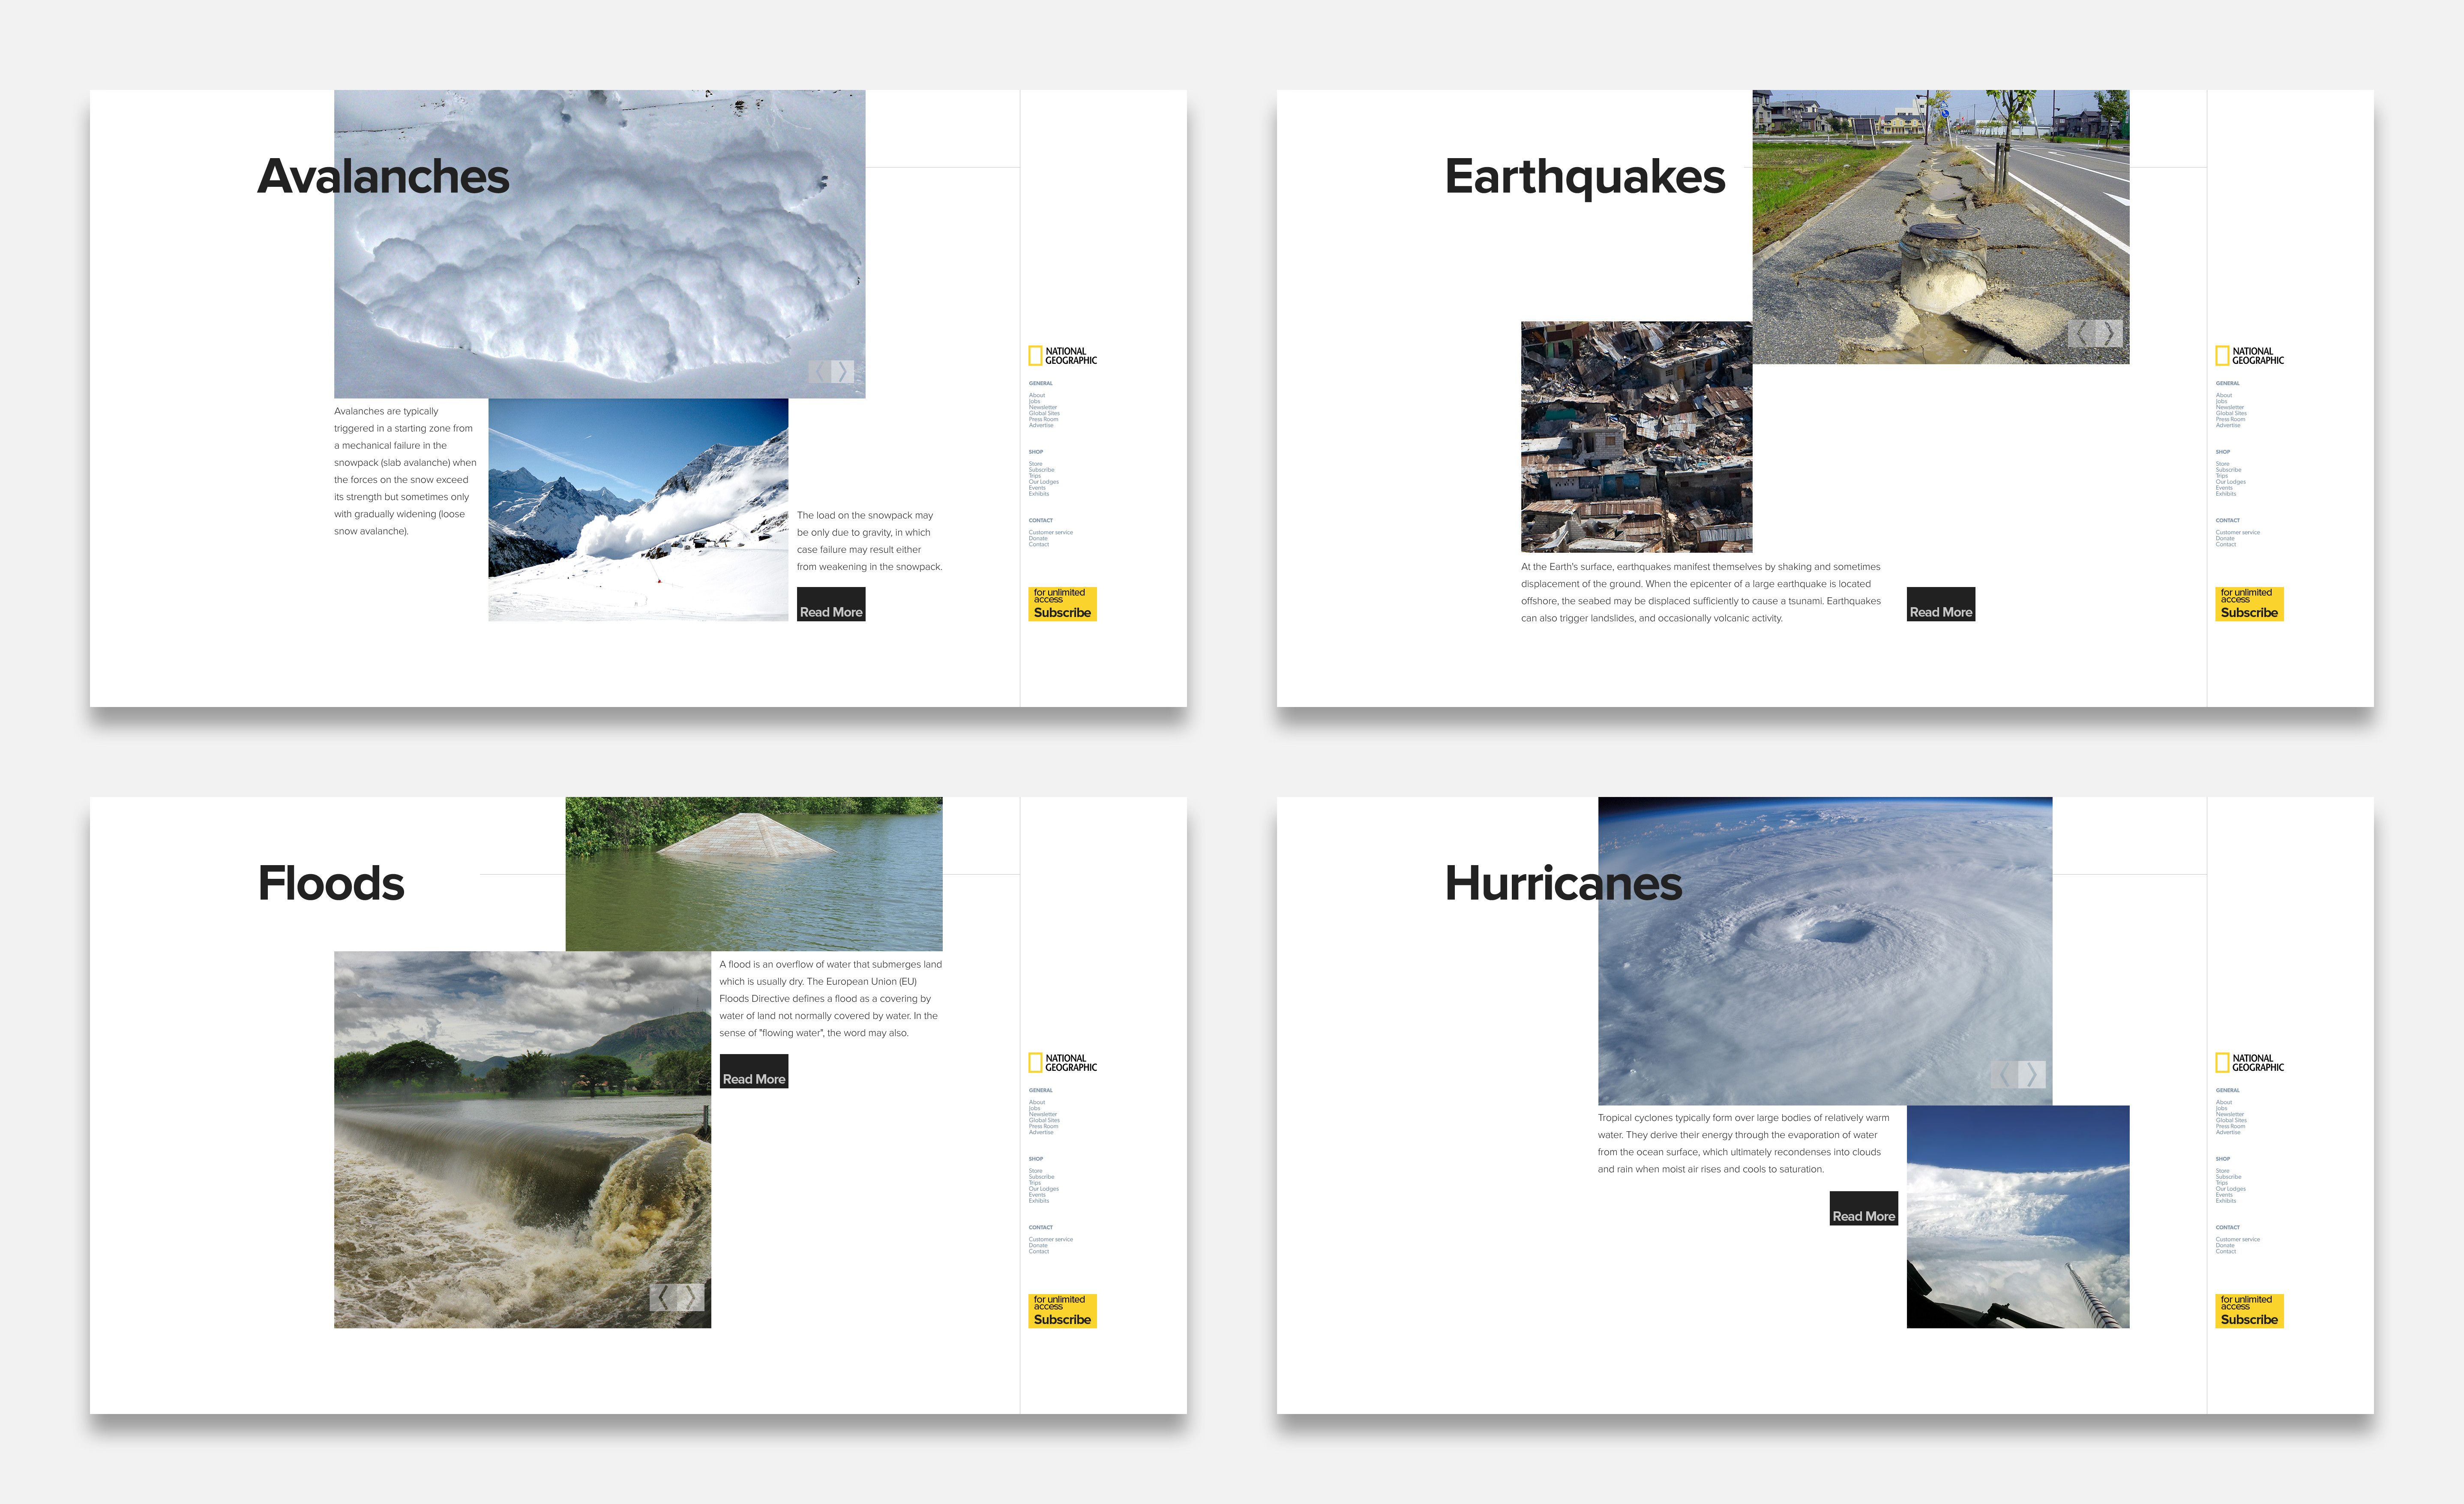
Task: Open the collapsed houses aerial photo
Action: [x=1636, y=437]
